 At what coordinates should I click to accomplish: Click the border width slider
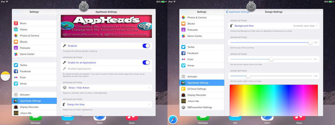[271, 76]
